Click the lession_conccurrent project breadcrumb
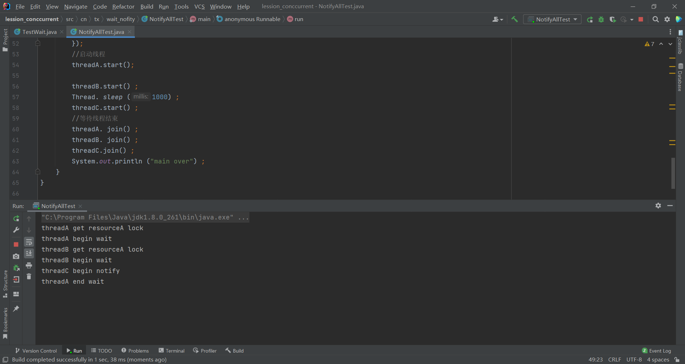The image size is (685, 364). (x=32, y=19)
